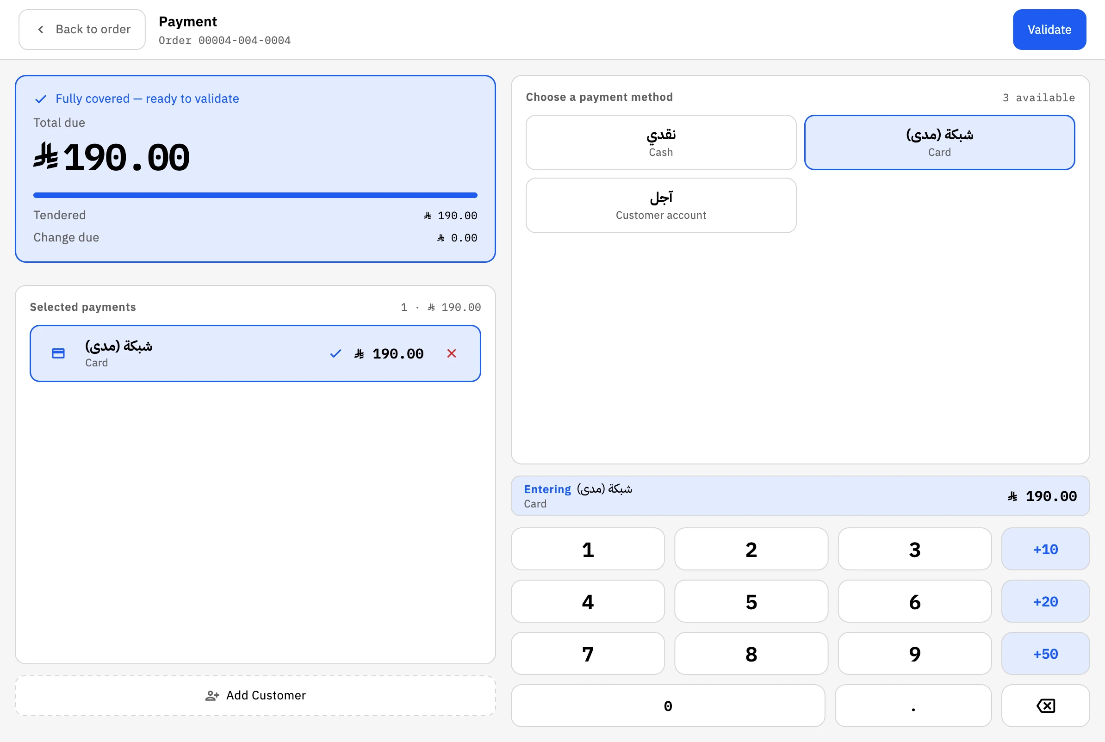Click the add-person icon beside Add Customer

[x=212, y=696]
